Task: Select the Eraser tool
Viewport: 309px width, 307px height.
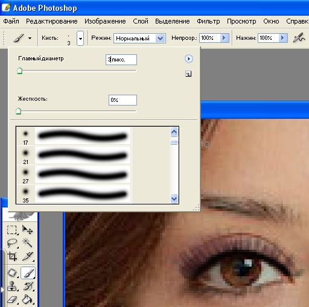Action: coord(11,300)
